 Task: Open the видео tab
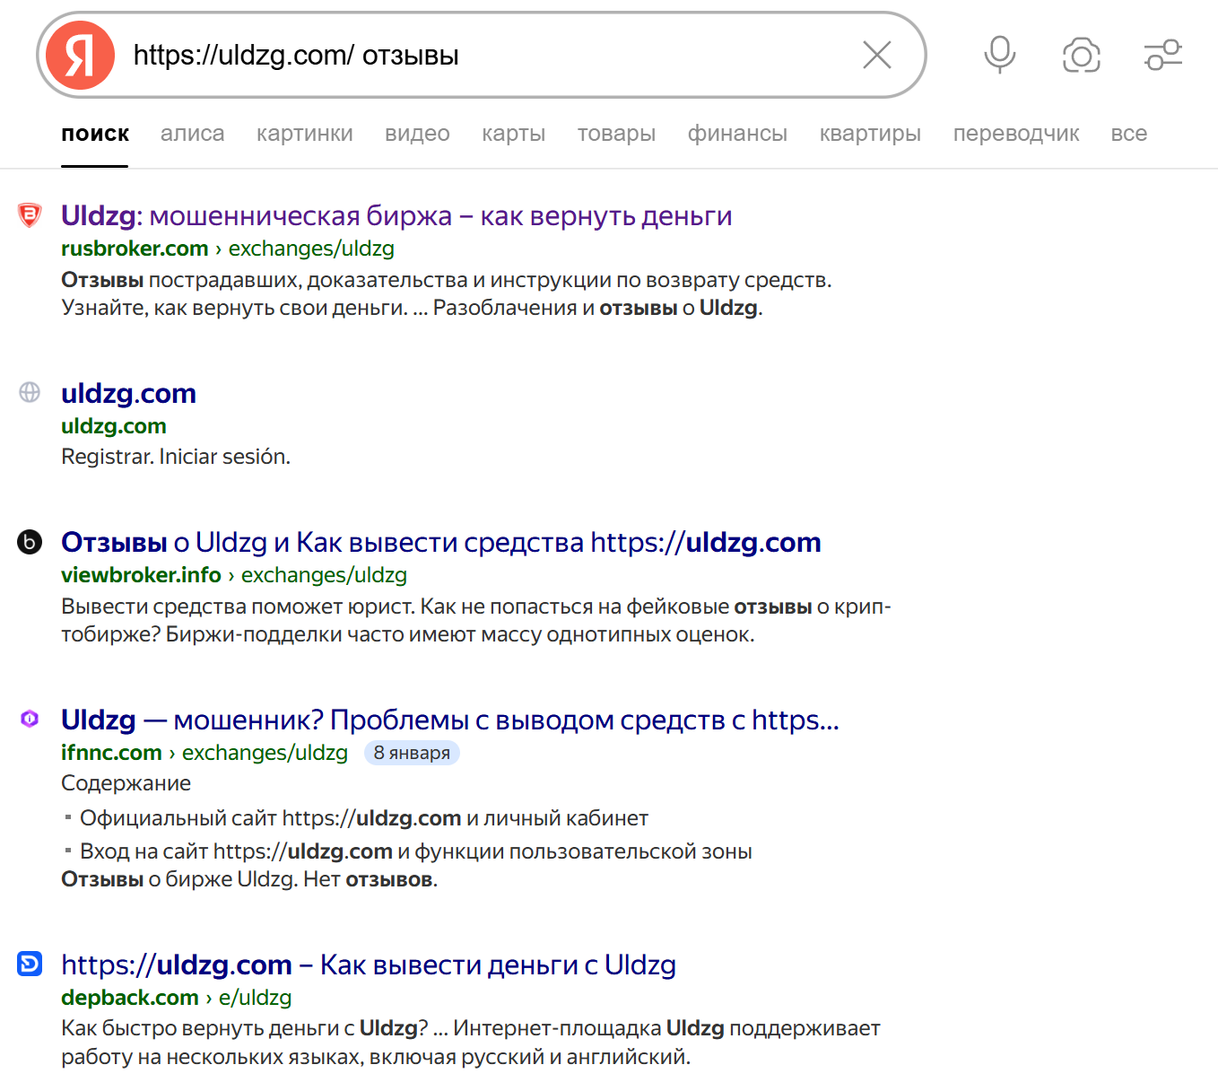point(417,134)
